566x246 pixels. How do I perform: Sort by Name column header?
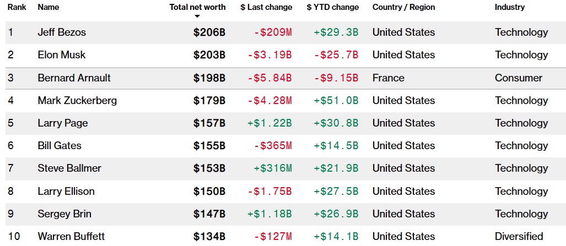click(48, 7)
